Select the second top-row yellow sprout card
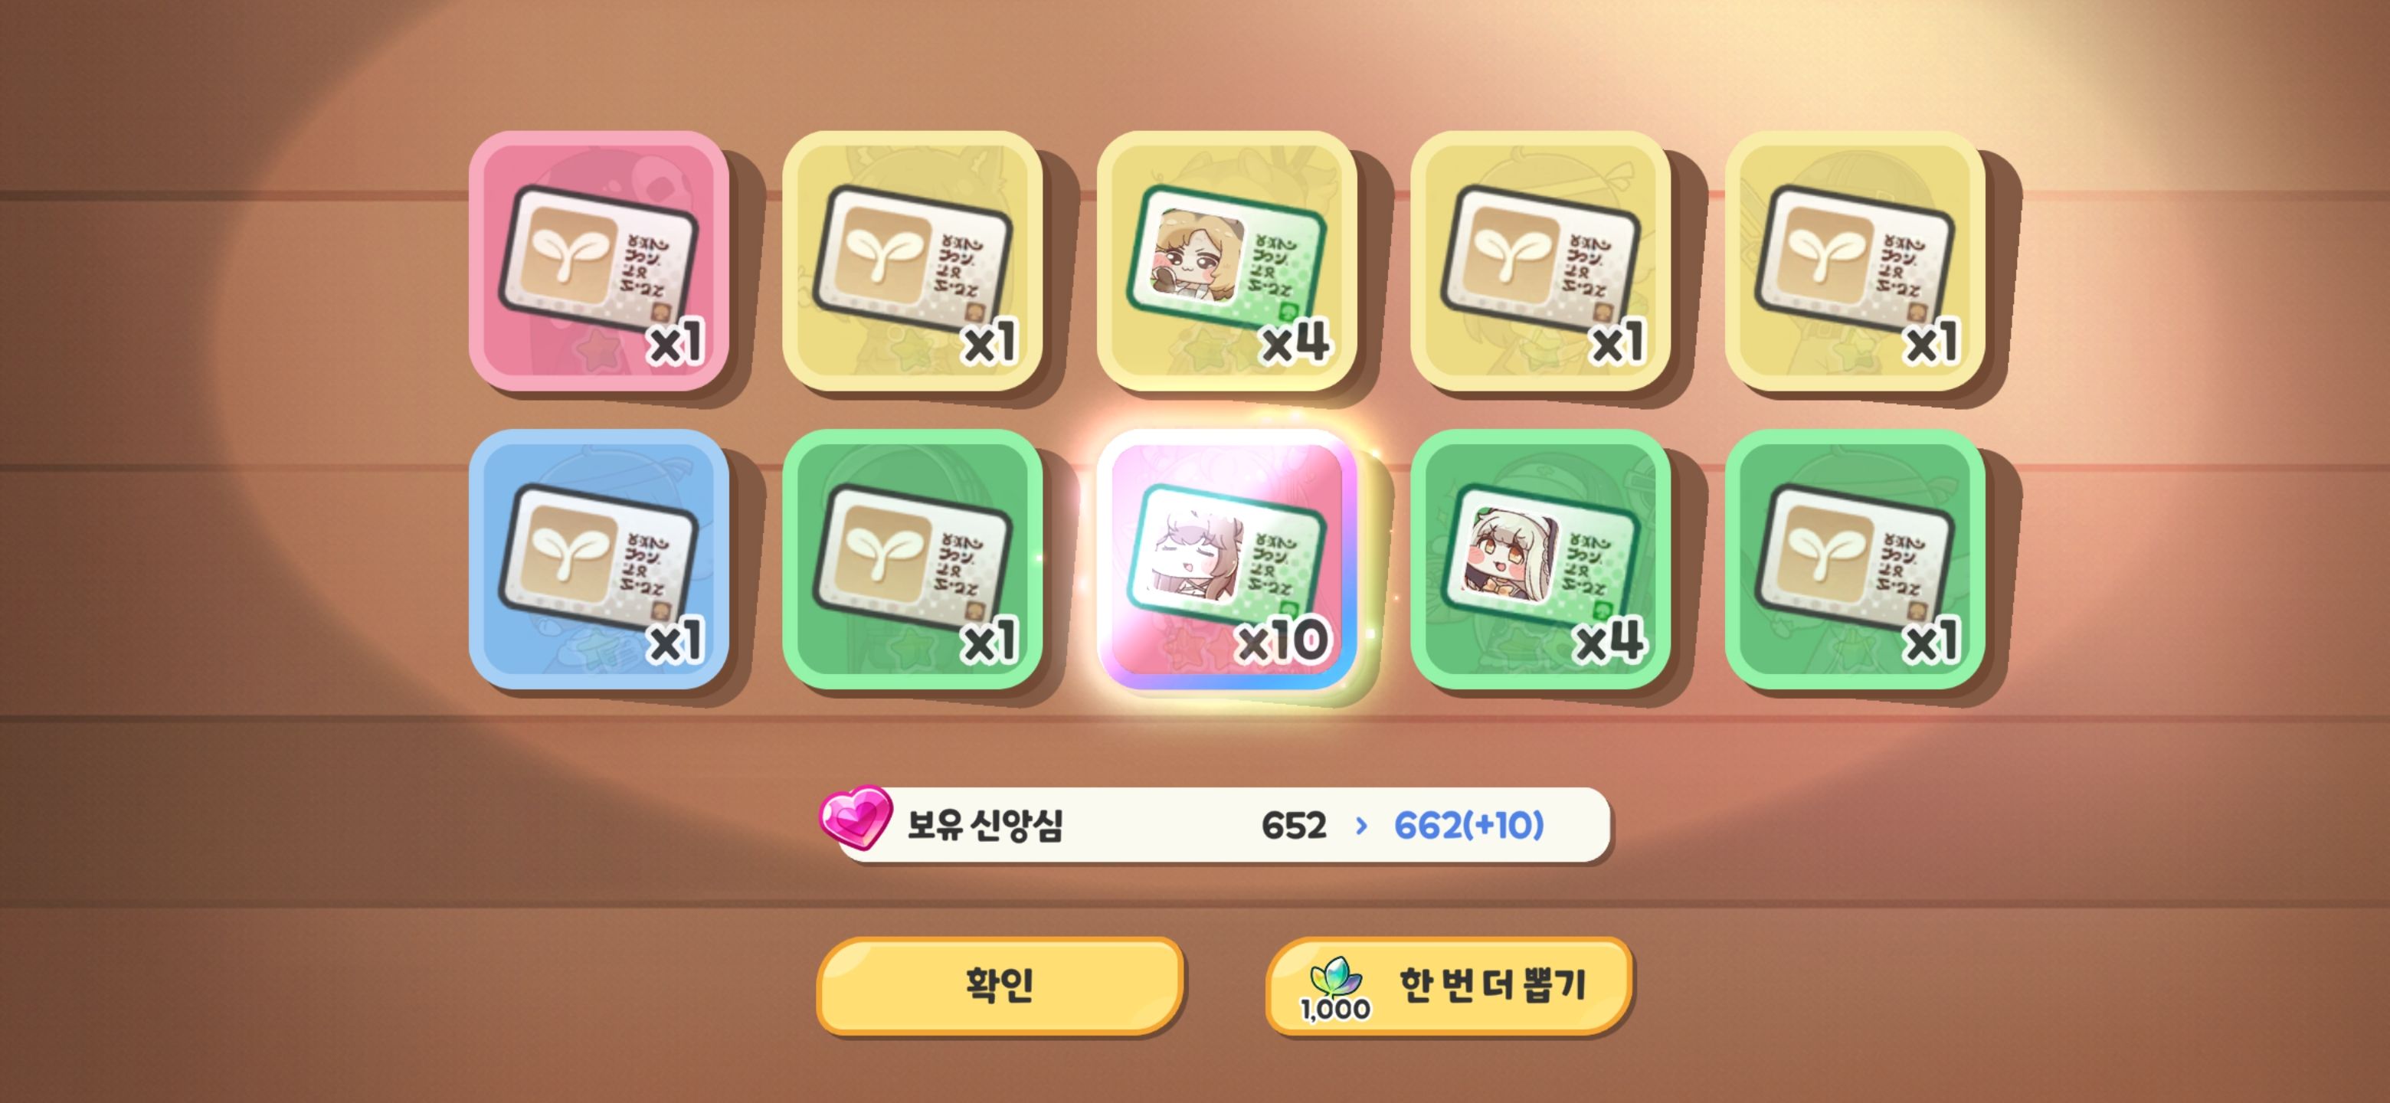 coord(912,260)
